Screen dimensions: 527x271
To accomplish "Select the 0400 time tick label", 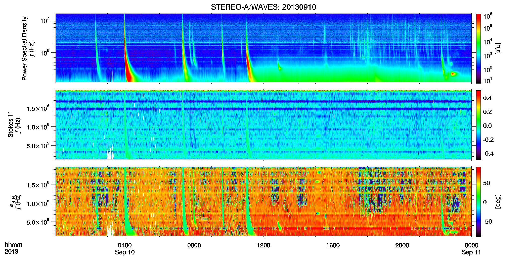I will tap(125, 245).
